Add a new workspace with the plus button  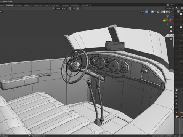(x=90, y=5)
